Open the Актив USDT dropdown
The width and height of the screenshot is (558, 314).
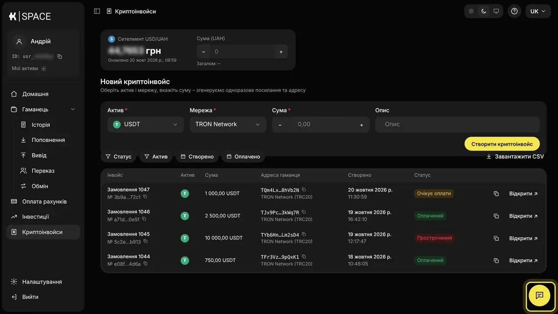click(146, 124)
